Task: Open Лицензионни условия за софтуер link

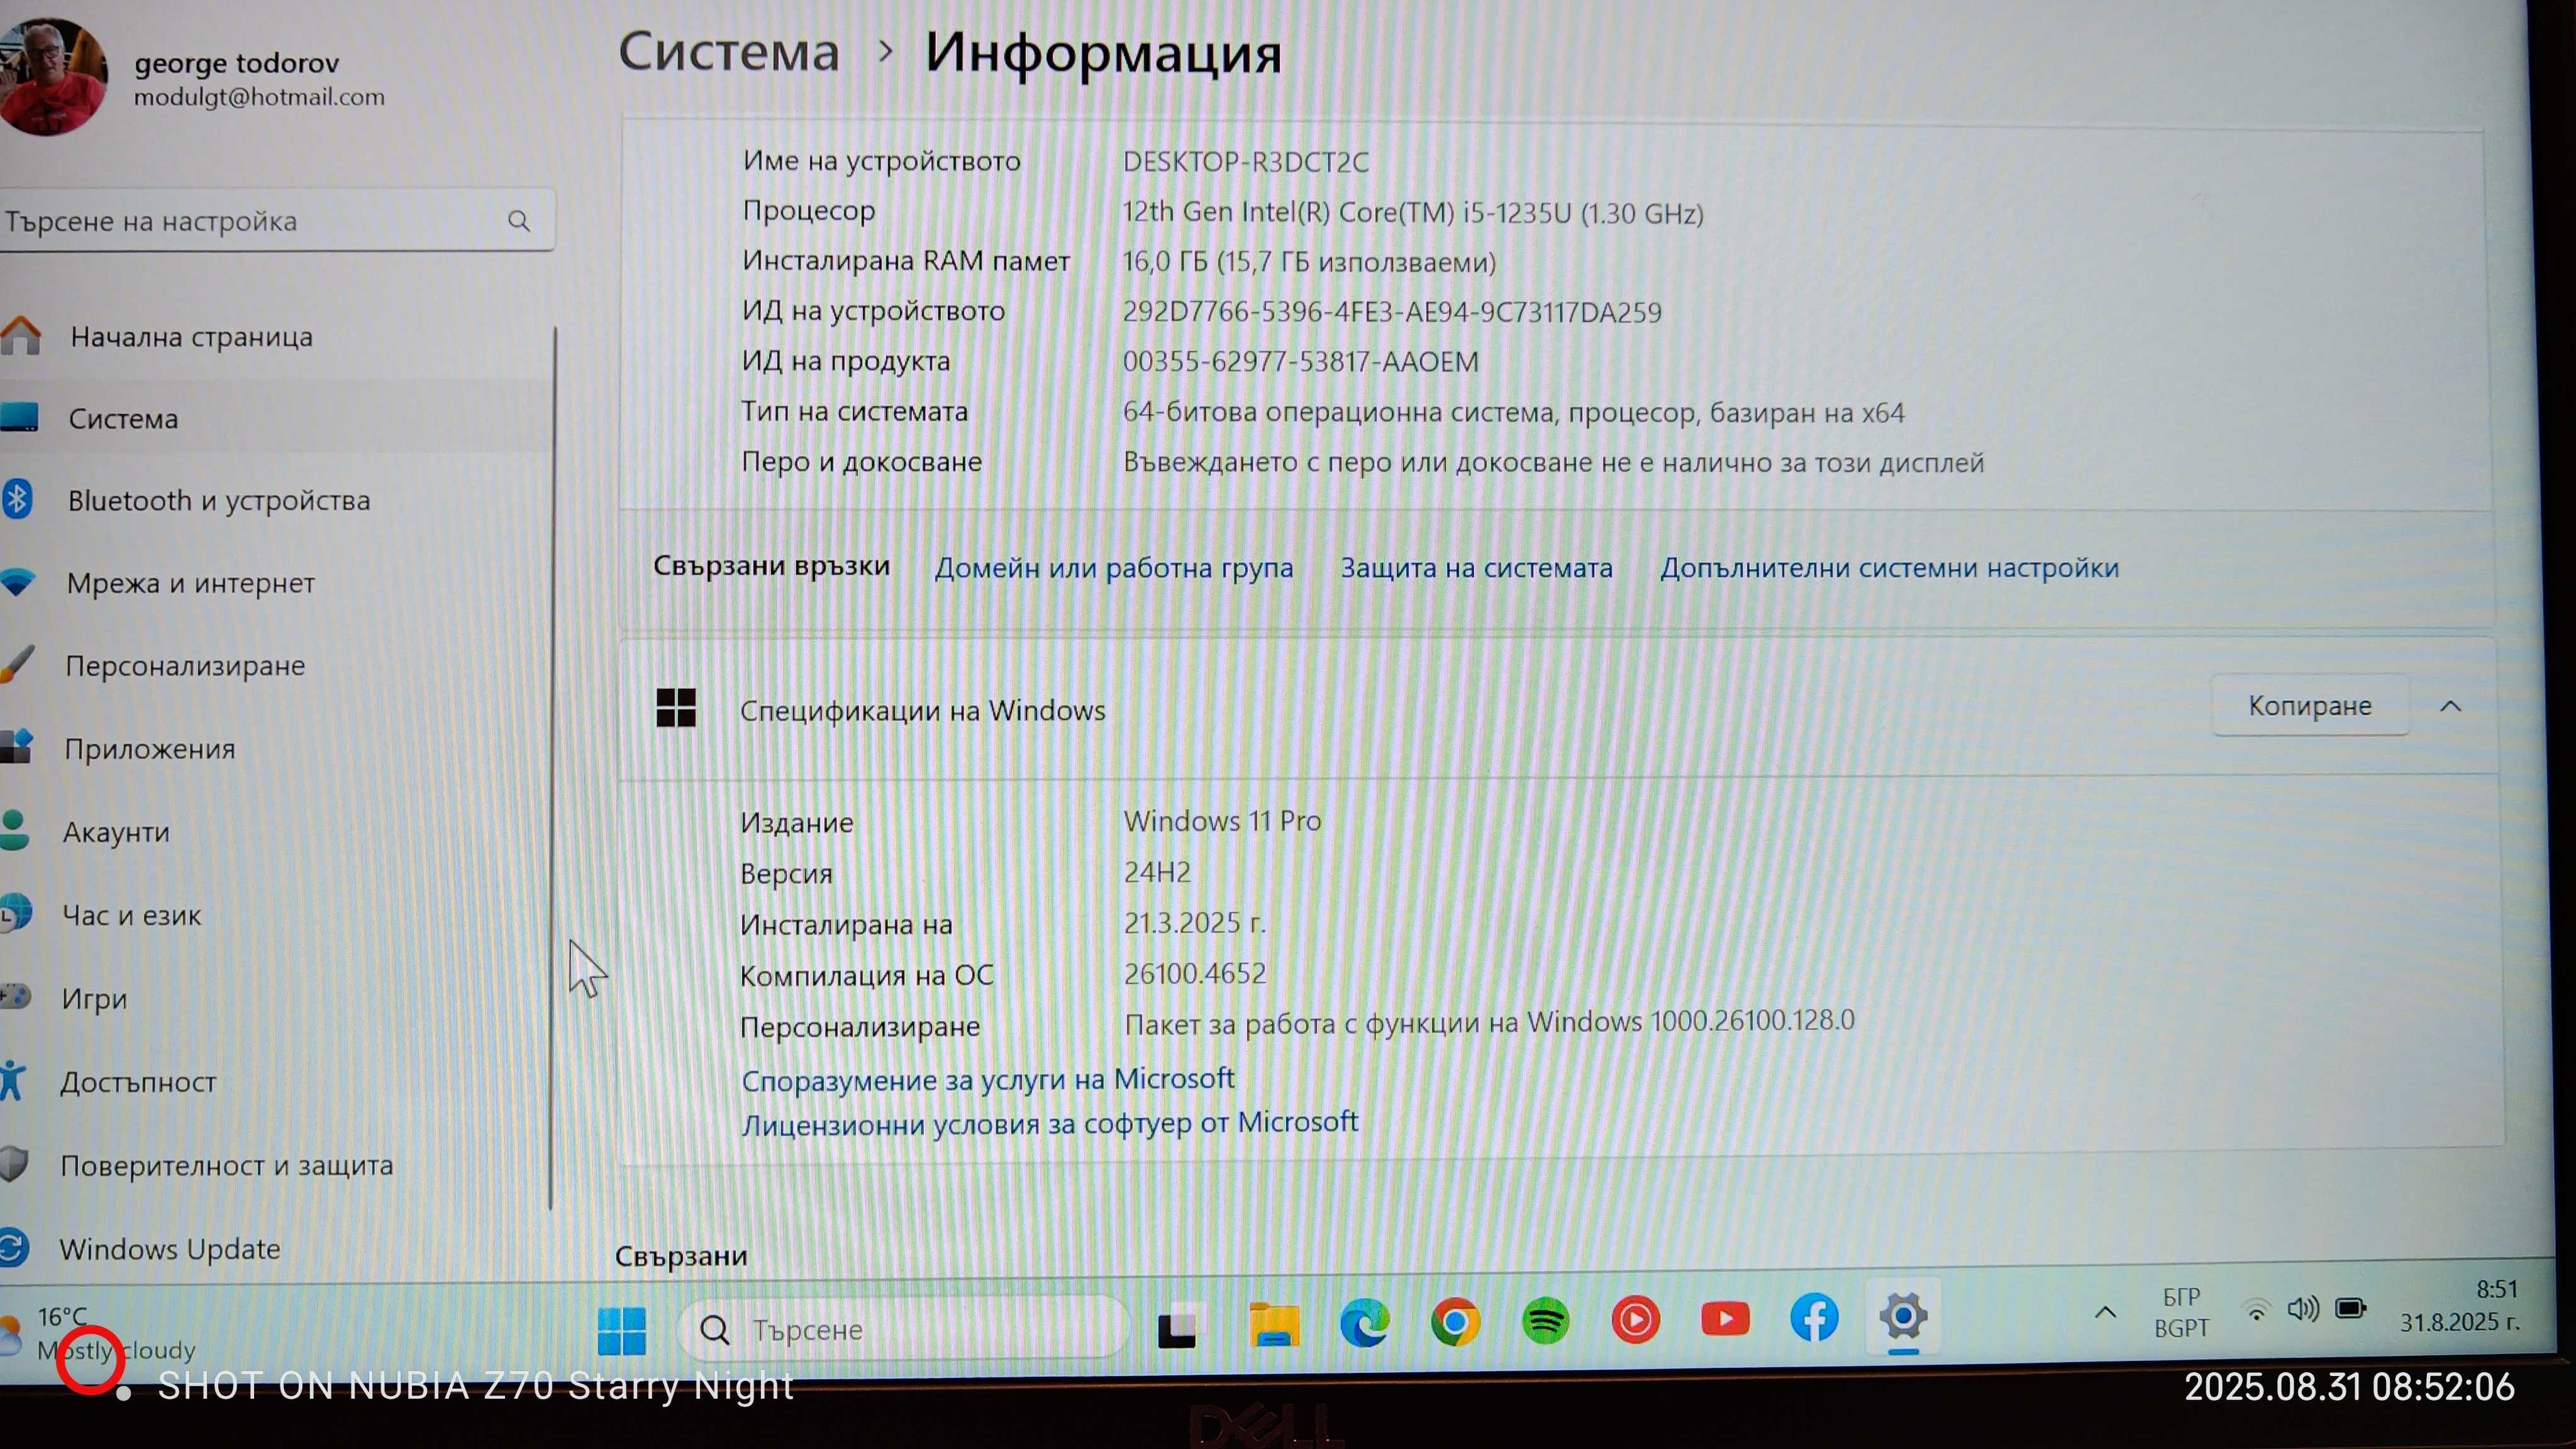Action: [1049, 1123]
